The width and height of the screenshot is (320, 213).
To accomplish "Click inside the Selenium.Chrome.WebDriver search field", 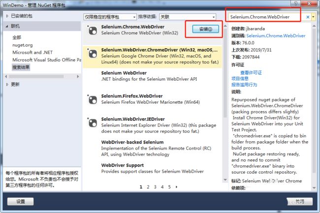I will coord(267,17).
